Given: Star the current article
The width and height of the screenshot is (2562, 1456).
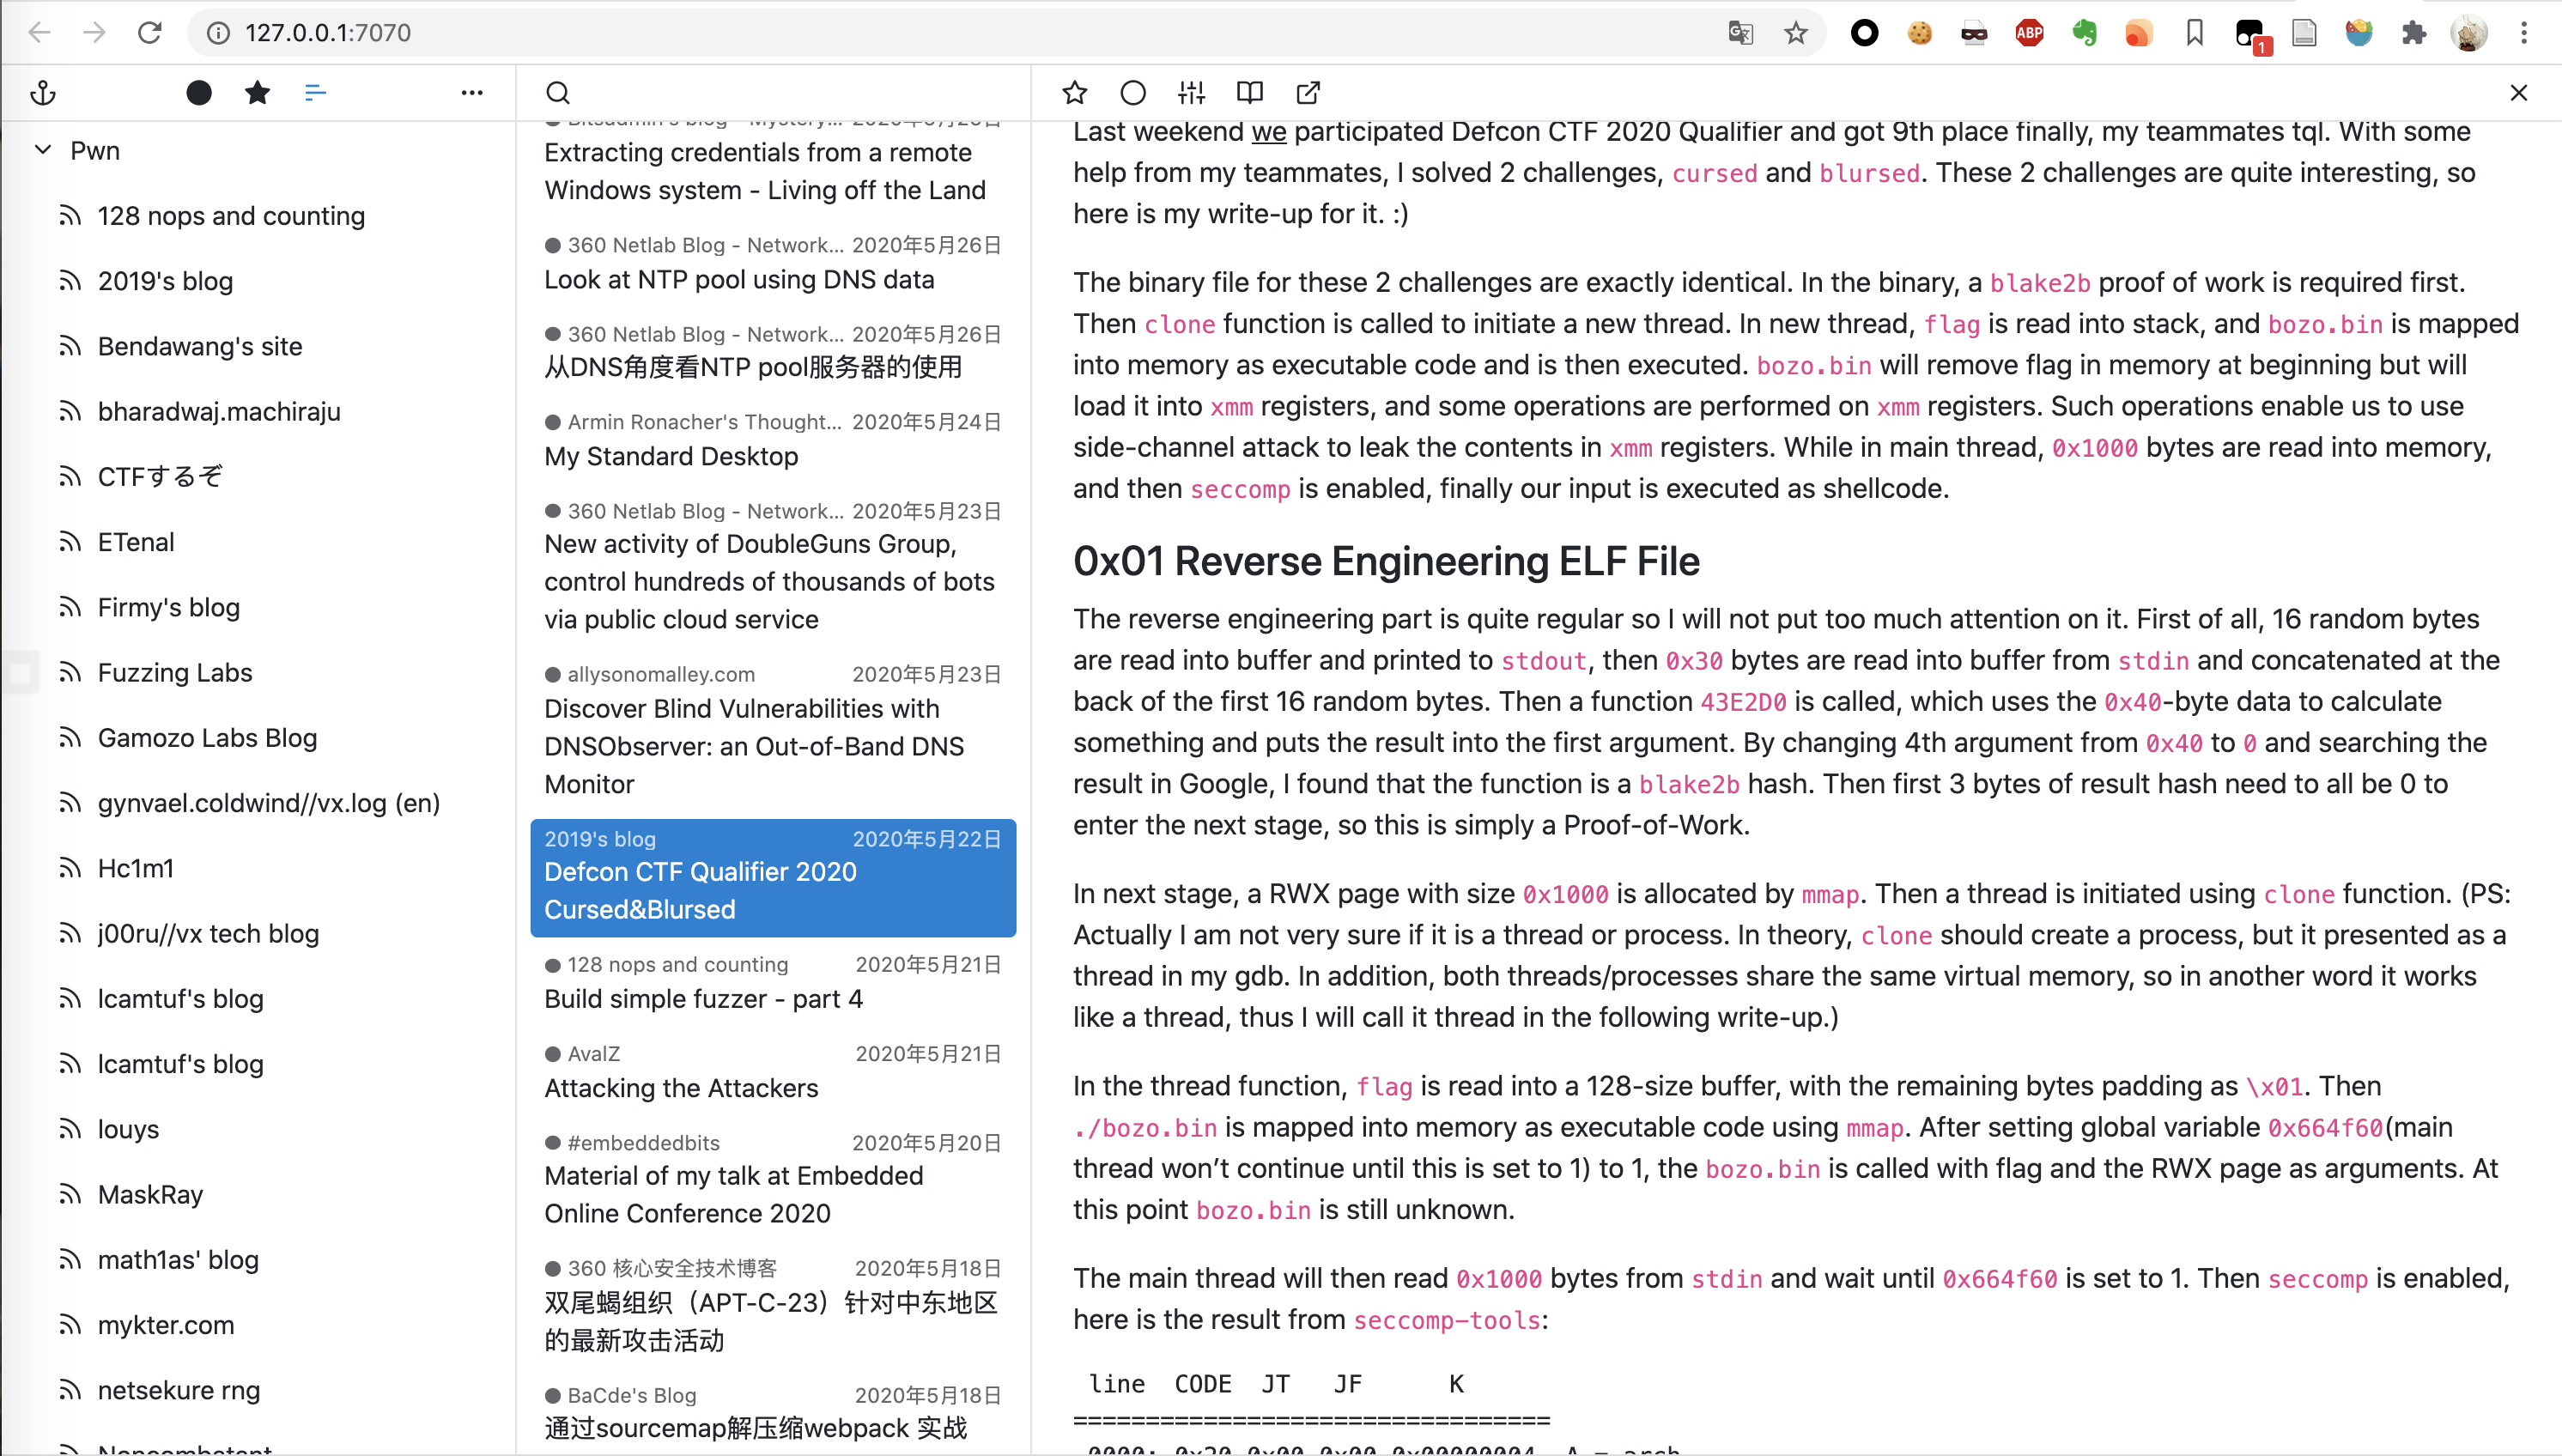Looking at the screenshot, I should click(1075, 93).
